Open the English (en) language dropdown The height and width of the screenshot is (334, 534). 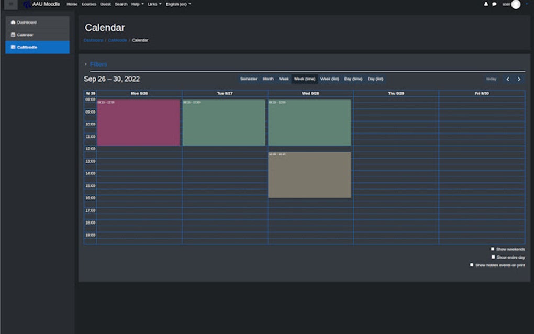178,4
